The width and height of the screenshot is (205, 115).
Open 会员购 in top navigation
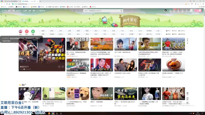pyautogui.click(x=25, y=11)
